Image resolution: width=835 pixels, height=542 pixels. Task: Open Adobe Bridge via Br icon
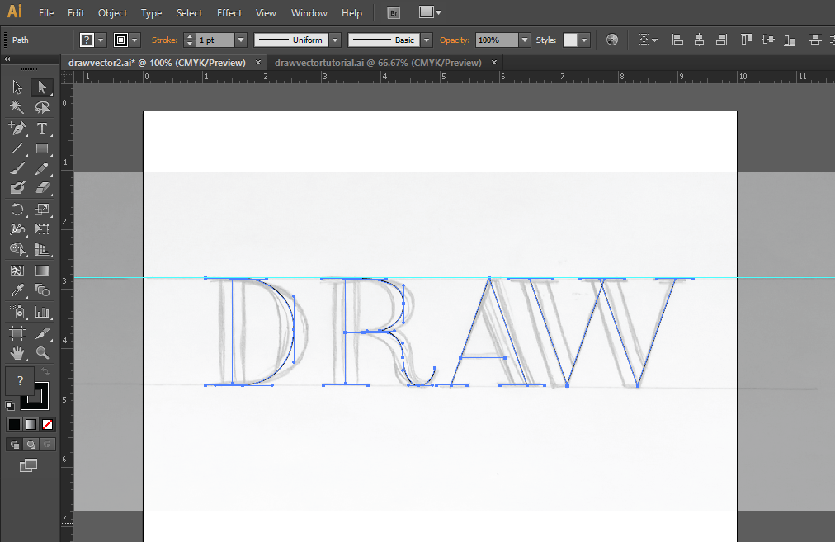(394, 12)
